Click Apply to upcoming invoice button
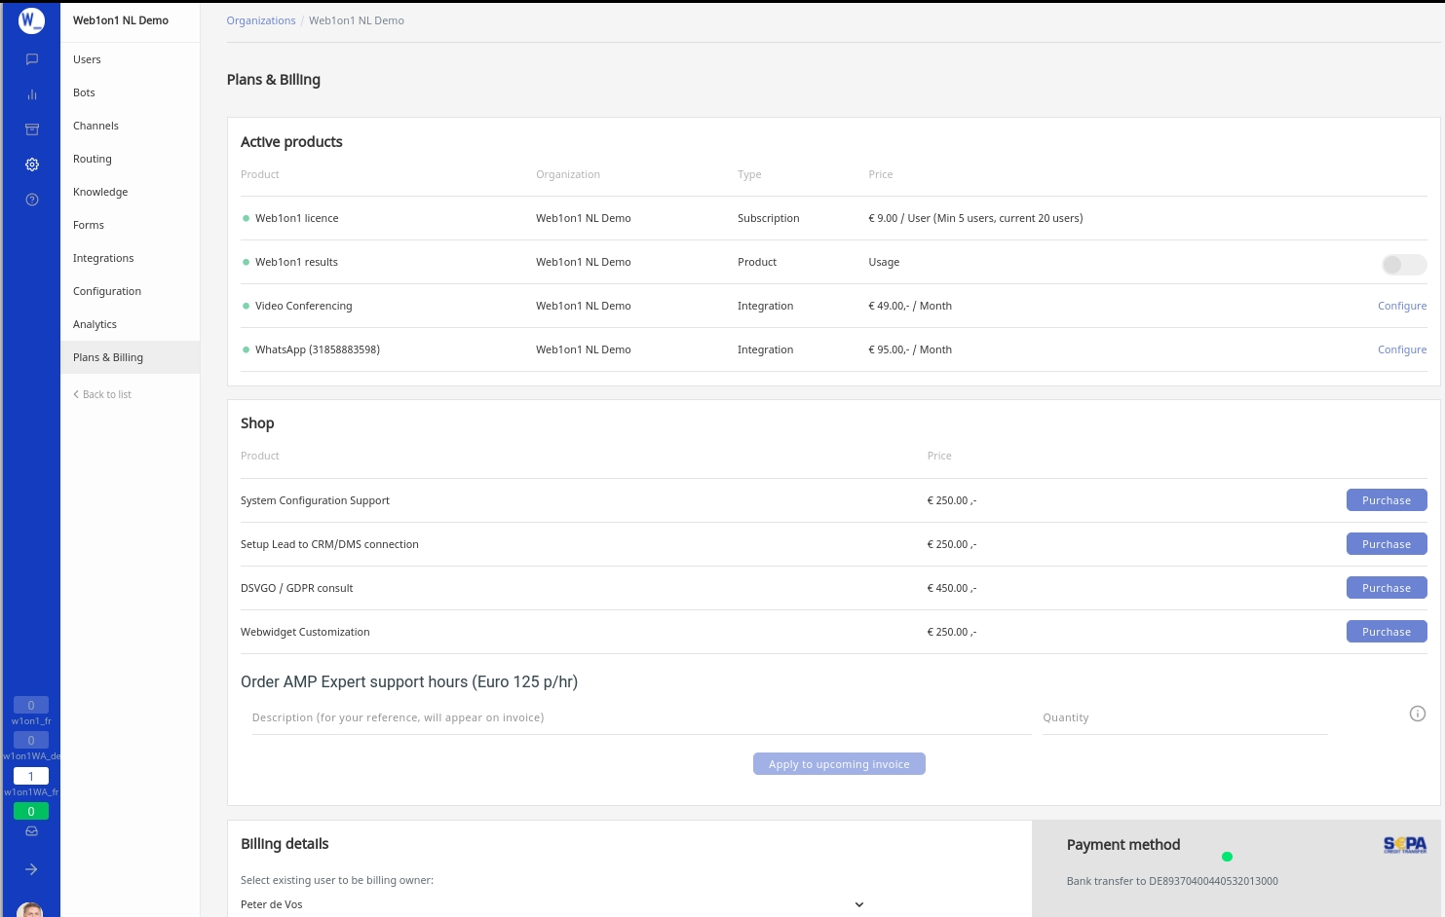The image size is (1445, 917). pyautogui.click(x=839, y=764)
